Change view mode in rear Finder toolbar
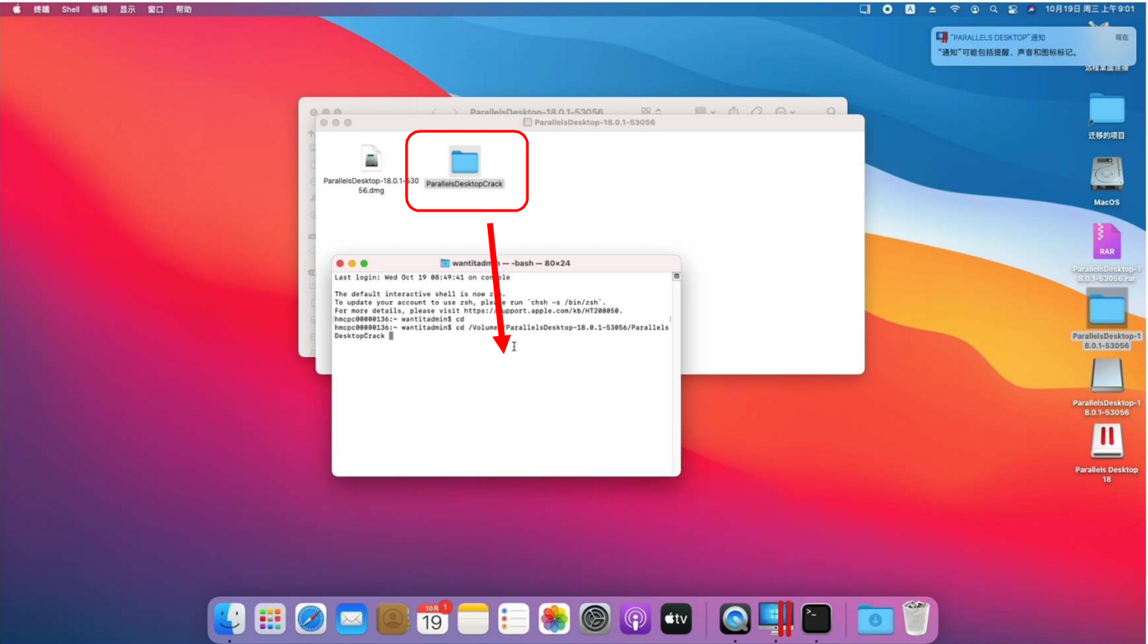The width and height of the screenshot is (1148, 644). point(651,111)
